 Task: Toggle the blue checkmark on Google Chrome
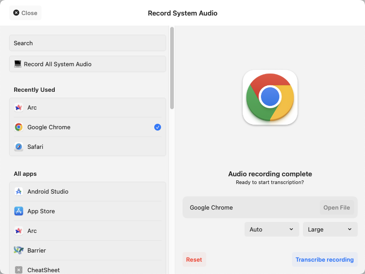coord(157,127)
